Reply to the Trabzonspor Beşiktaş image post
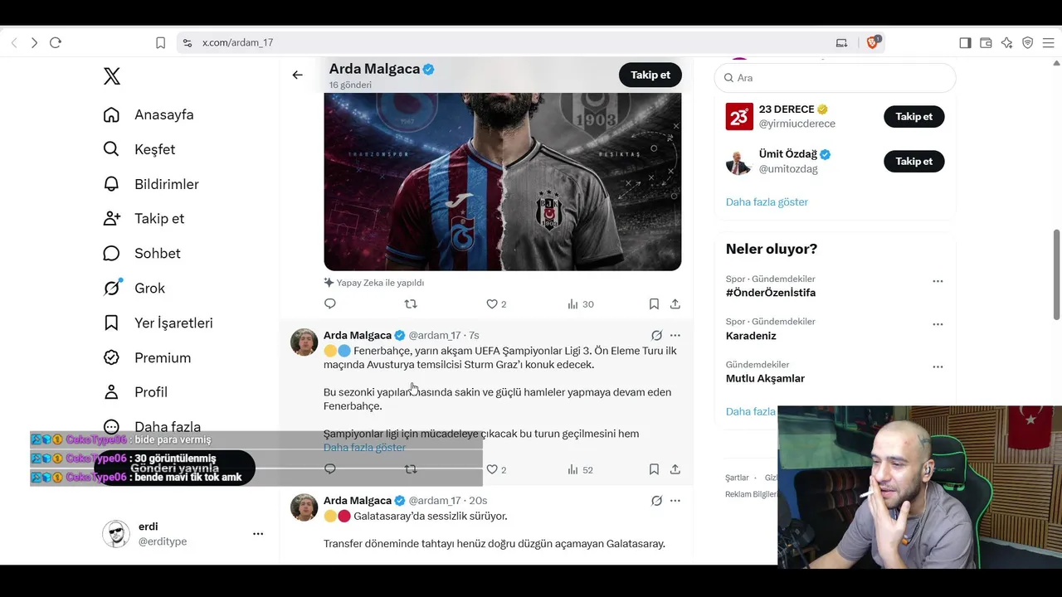 coord(330,304)
